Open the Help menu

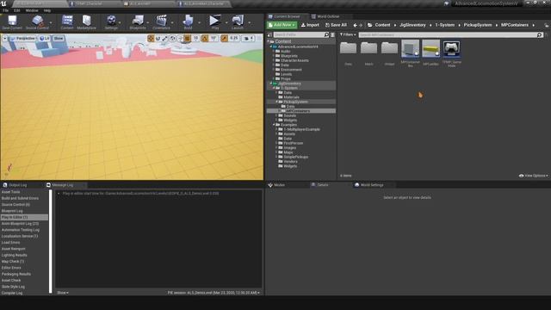47,10
